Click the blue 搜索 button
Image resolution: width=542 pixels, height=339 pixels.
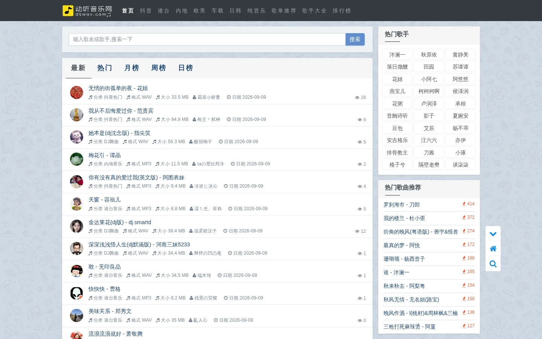(355, 39)
